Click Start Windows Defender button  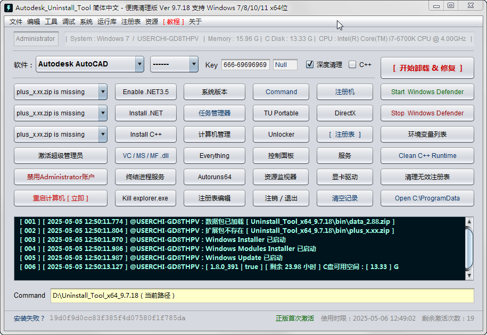[427, 92]
